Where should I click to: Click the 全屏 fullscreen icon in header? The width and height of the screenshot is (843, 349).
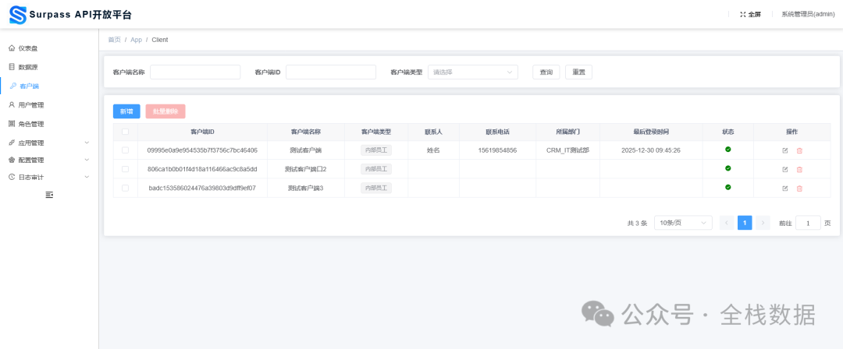click(x=742, y=14)
